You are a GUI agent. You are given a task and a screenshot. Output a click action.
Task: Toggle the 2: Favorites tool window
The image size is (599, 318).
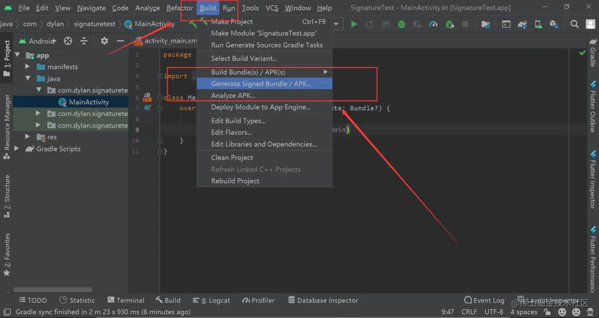tap(7, 254)
